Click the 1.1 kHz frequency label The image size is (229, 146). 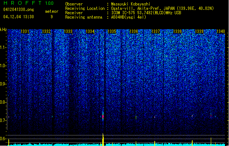click(3, 47)
